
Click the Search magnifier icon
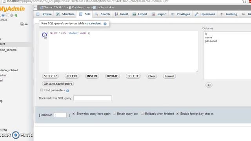96,14
